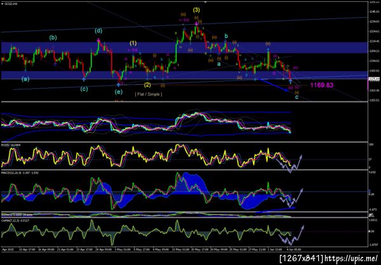Image resolution: width=381 pixels, height=265 pixels.
Task: Select the yellow (1) wave label
Action: tap(133, 44)
